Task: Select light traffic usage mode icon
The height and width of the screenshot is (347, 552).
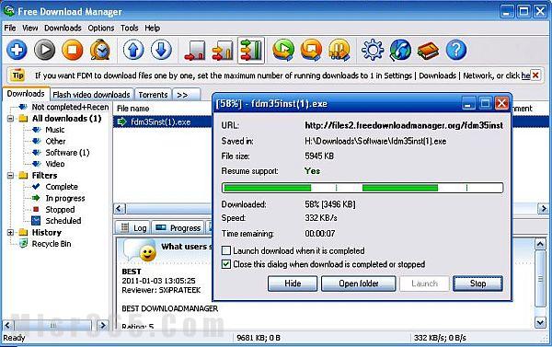Action: [195, 51]
